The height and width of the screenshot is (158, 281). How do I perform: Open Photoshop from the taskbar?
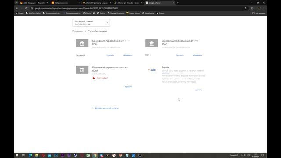(56, 155)
